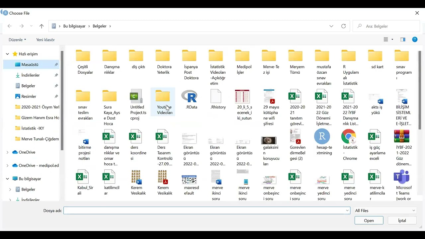Select the 29 mayıs kütüphane wifi şifresi PDF
425x239 pixels.
[x=269, y=96]
